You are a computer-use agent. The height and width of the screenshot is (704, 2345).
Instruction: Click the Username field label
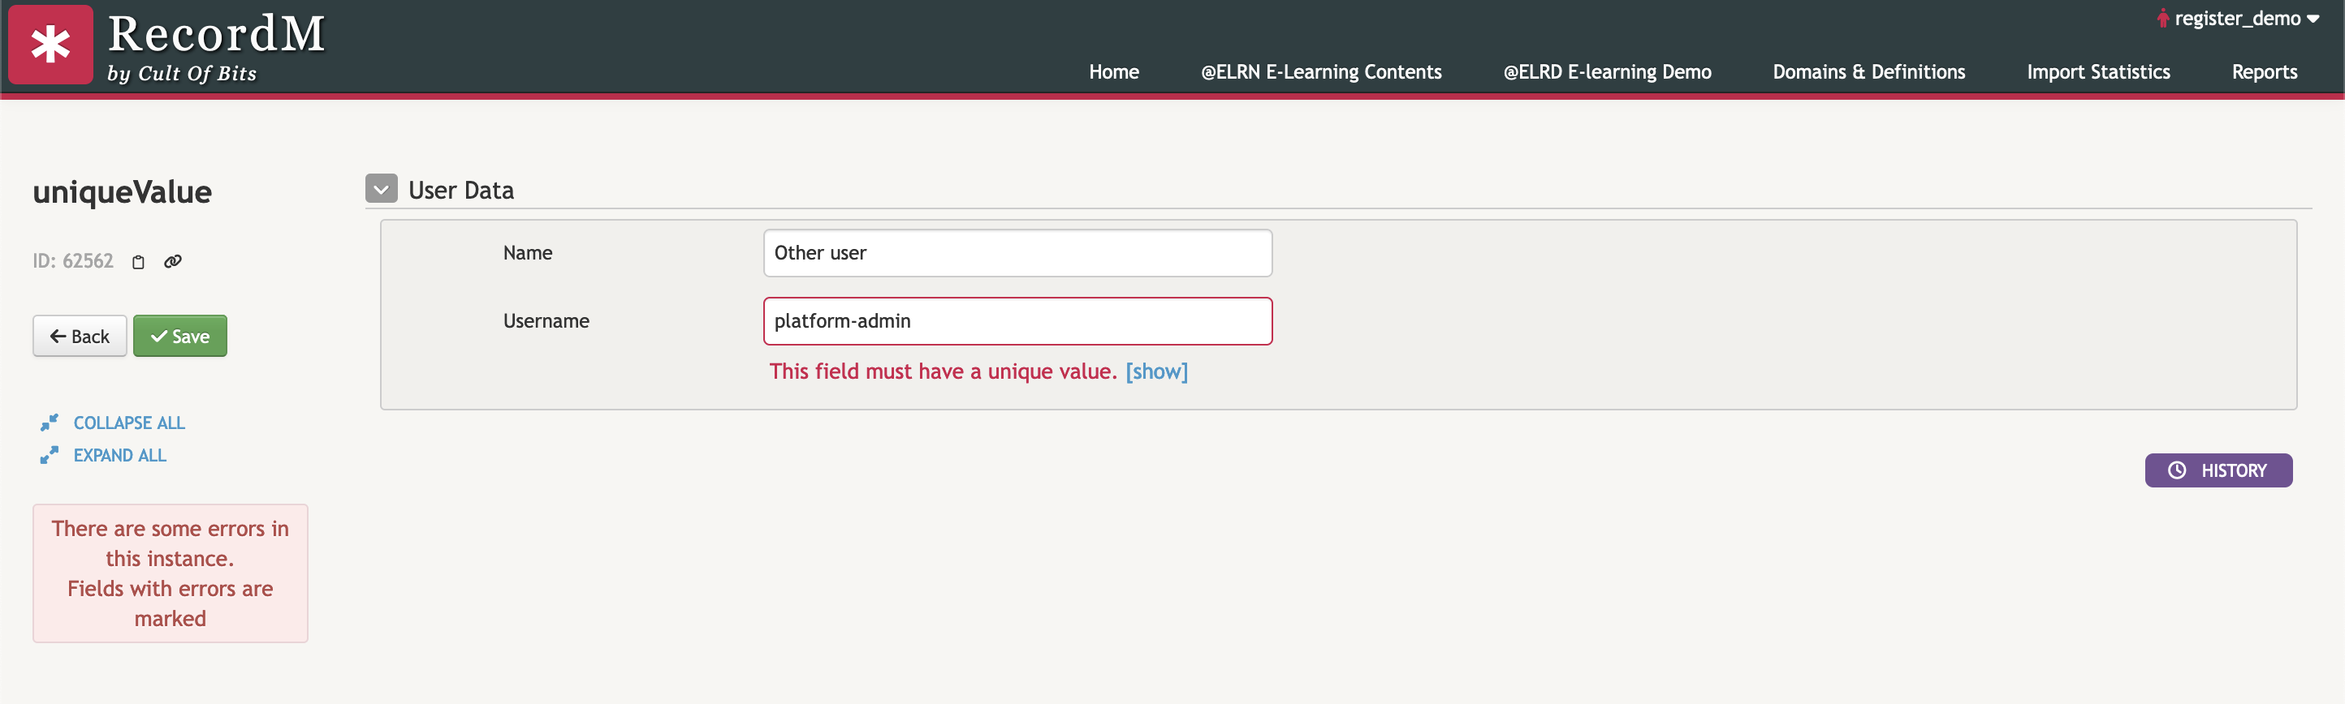pyautogui.click(x=546, y=321)
